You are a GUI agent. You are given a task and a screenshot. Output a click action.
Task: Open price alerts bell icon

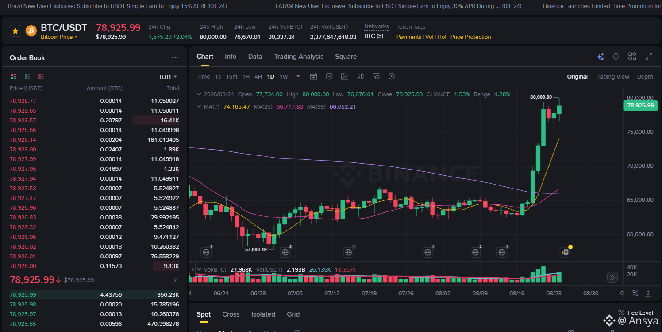click(616, 57)
